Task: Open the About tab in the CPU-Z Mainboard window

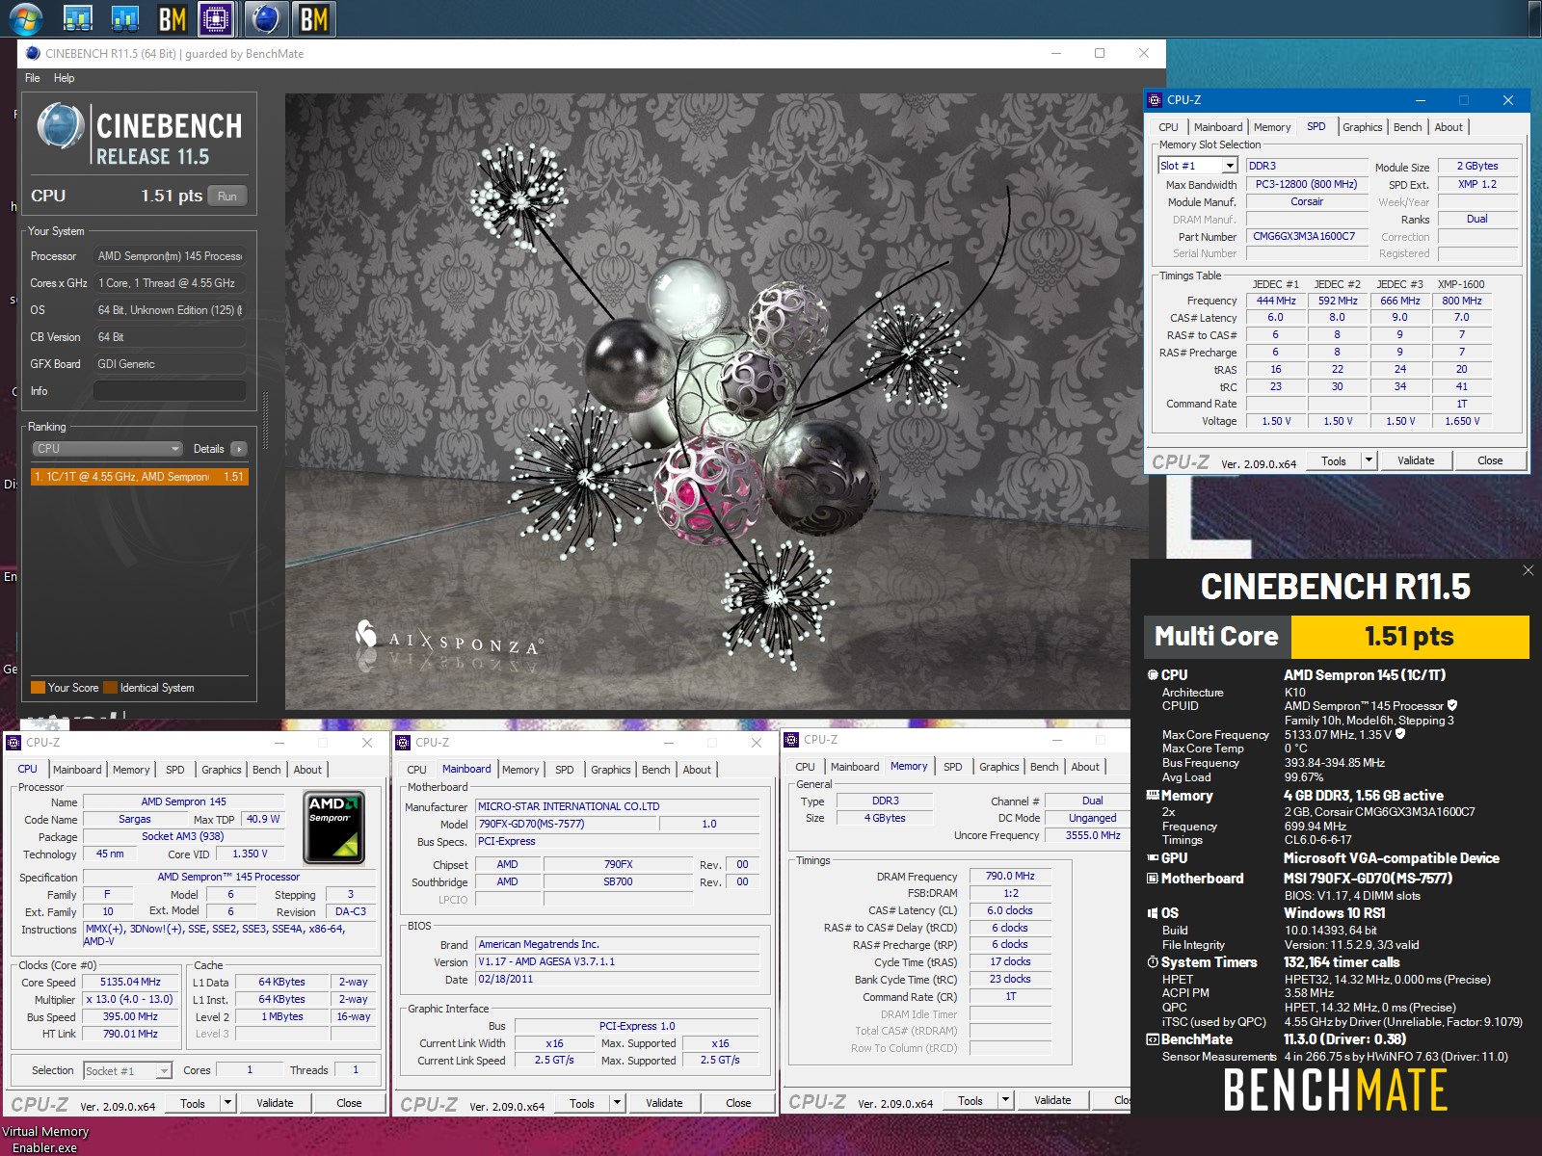Action: 697,770
